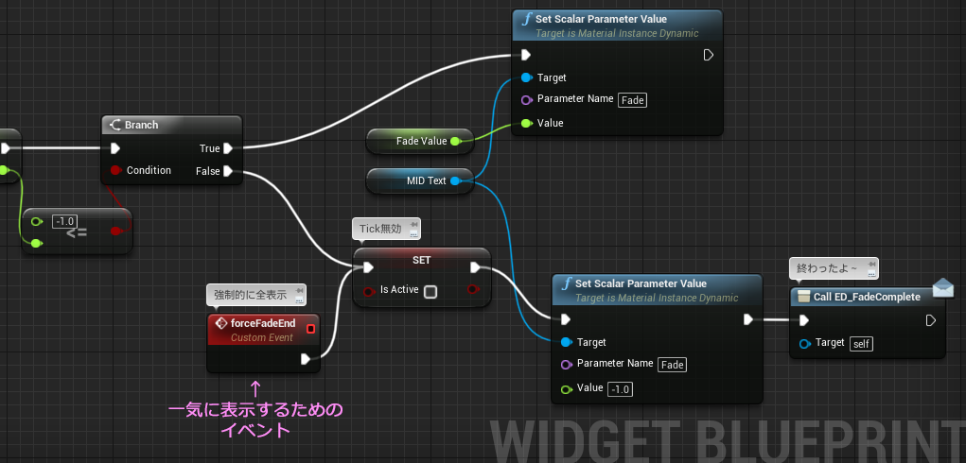This screenshot has height=463, width=966.
Task: Toggle the pin icon on the Tick無効 comment bubble
Action: coord(413,224)
